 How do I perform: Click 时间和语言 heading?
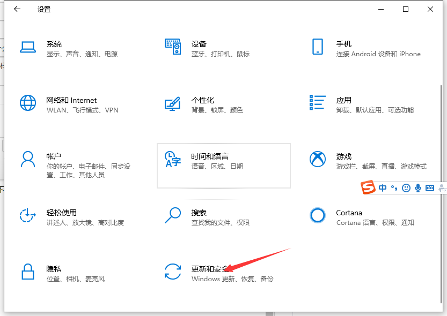click(x=210, y=156)
